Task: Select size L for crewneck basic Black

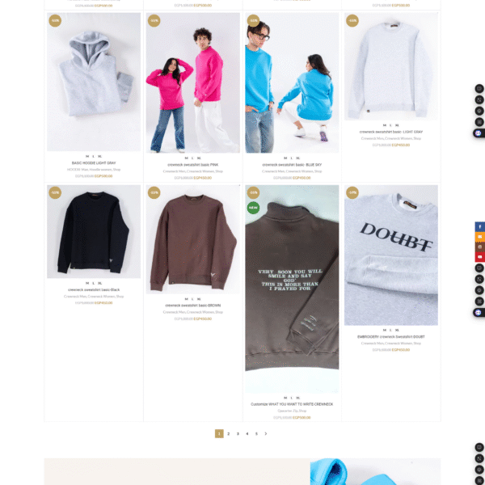Action: (x=94, y=283)
